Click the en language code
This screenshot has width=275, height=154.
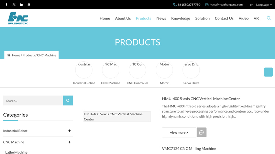pyautogui.click(x=252, y=5)
